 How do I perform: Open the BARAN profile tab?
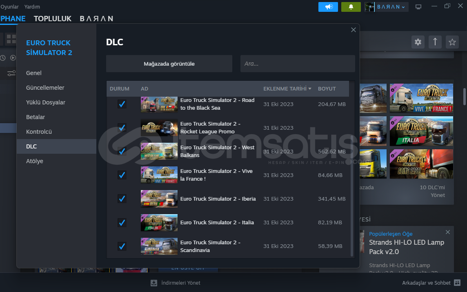click(x=96, y=18)
